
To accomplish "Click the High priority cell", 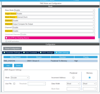I will 86,61.
